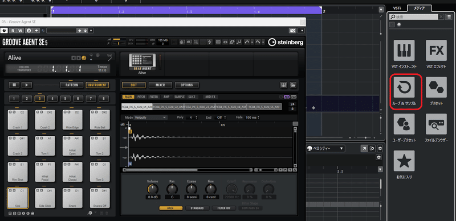456x221 pixels.
Task: Open the load folder icon beside keyboard
Action: pyautogui.click(x=292, y=85)
